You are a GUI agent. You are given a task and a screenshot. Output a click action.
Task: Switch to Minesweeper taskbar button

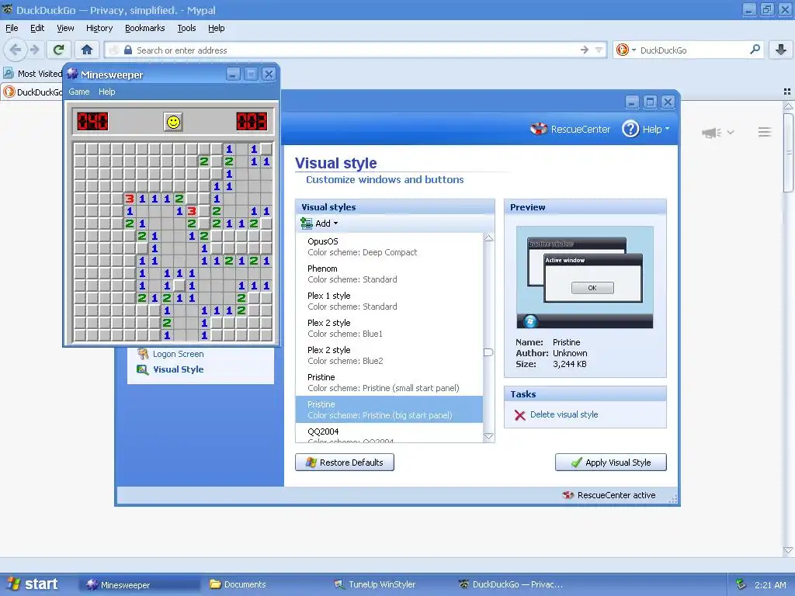click(140, 584)
